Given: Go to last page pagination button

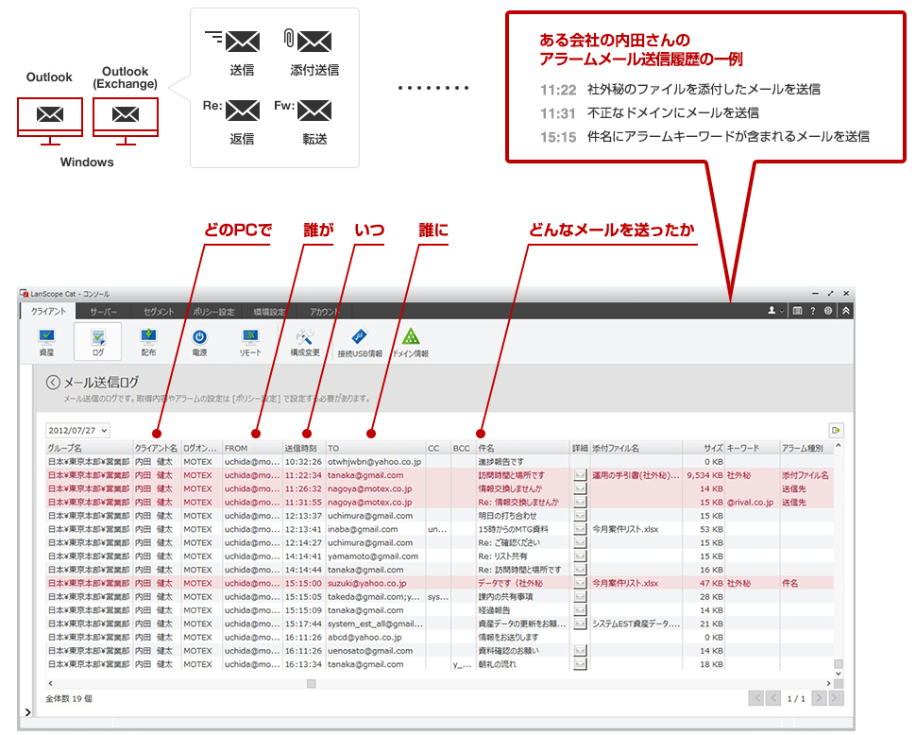Looking at the screenshot, I should 836,697.
